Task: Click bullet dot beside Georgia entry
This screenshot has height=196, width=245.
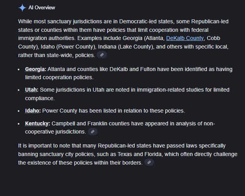Action: tap(20, 69)
